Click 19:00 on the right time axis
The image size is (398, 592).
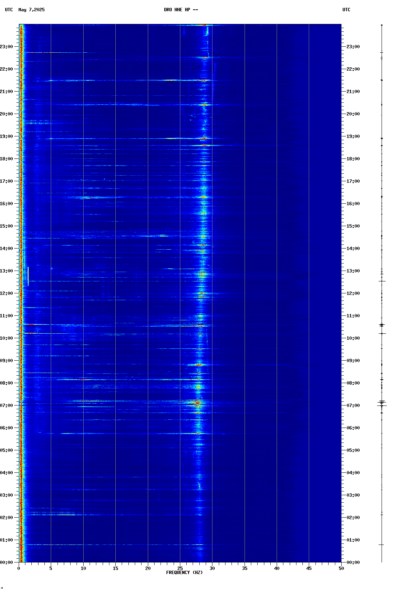pos(353,136)
